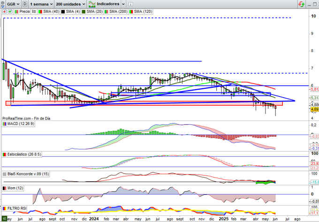Click the red support zone rectangle
This screenshot has width=319, height=222.
pyautogui.click(x=144, y=103)
